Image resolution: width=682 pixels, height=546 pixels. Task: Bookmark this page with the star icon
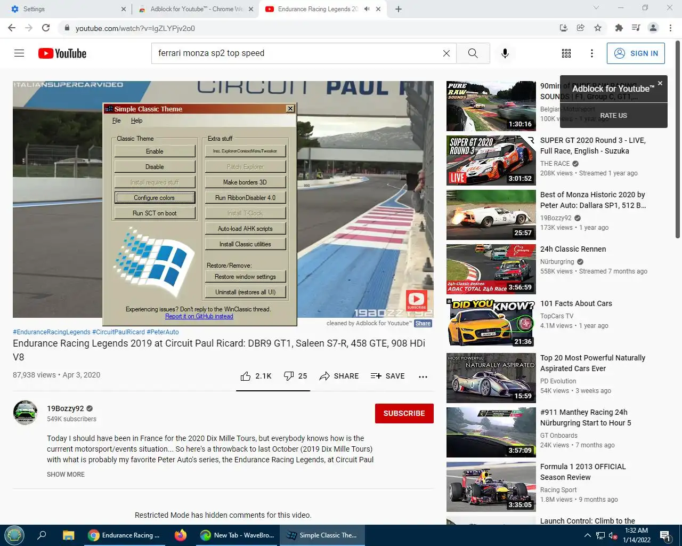point(598,28)
